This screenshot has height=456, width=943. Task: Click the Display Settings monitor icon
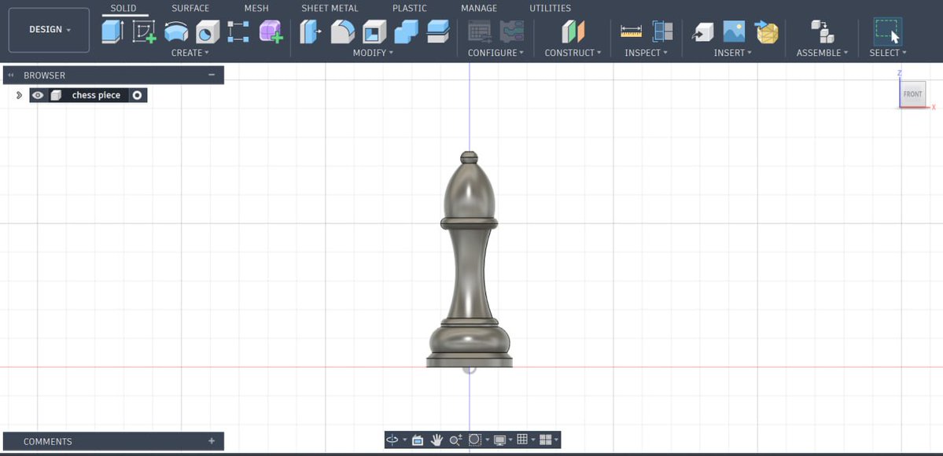pyautogui.click(x=499, y=440)
